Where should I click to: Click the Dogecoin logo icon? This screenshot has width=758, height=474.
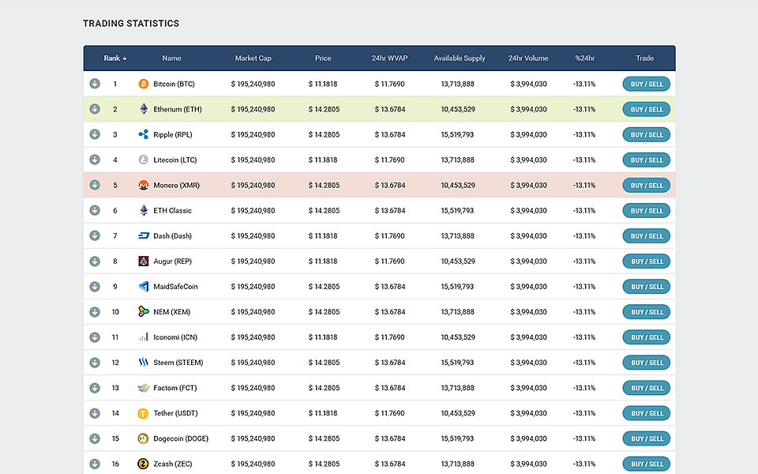(x=144, y=438)
